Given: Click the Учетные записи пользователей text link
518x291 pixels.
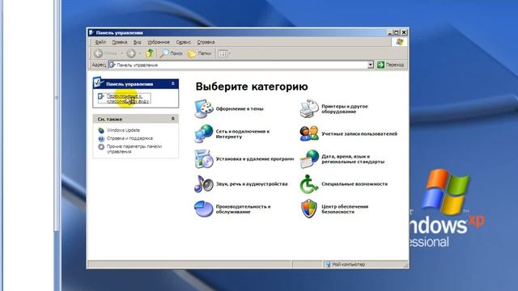Looking at the screenshot, I should click(x=359, y=133).
